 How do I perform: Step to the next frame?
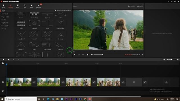click(83, 55)
